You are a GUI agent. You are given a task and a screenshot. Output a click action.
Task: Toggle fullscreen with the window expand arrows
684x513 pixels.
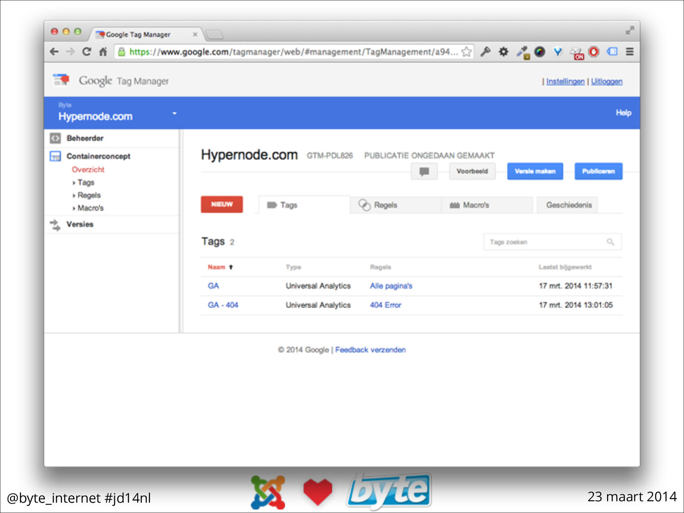(x=630, y=31)
